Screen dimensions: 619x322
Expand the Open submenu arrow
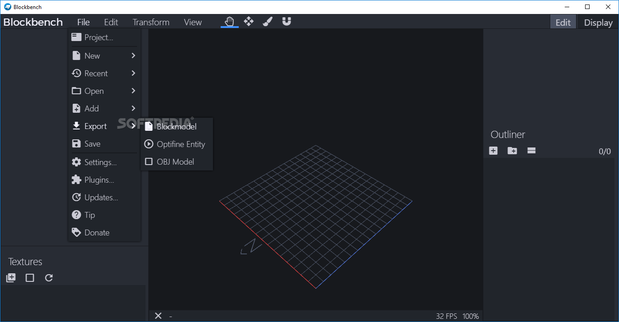(x=133, y=91)
